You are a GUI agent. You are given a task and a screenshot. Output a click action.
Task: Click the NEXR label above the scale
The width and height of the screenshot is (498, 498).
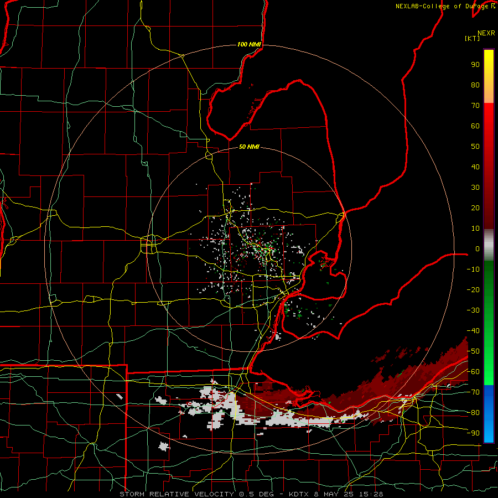pos(486,33)
